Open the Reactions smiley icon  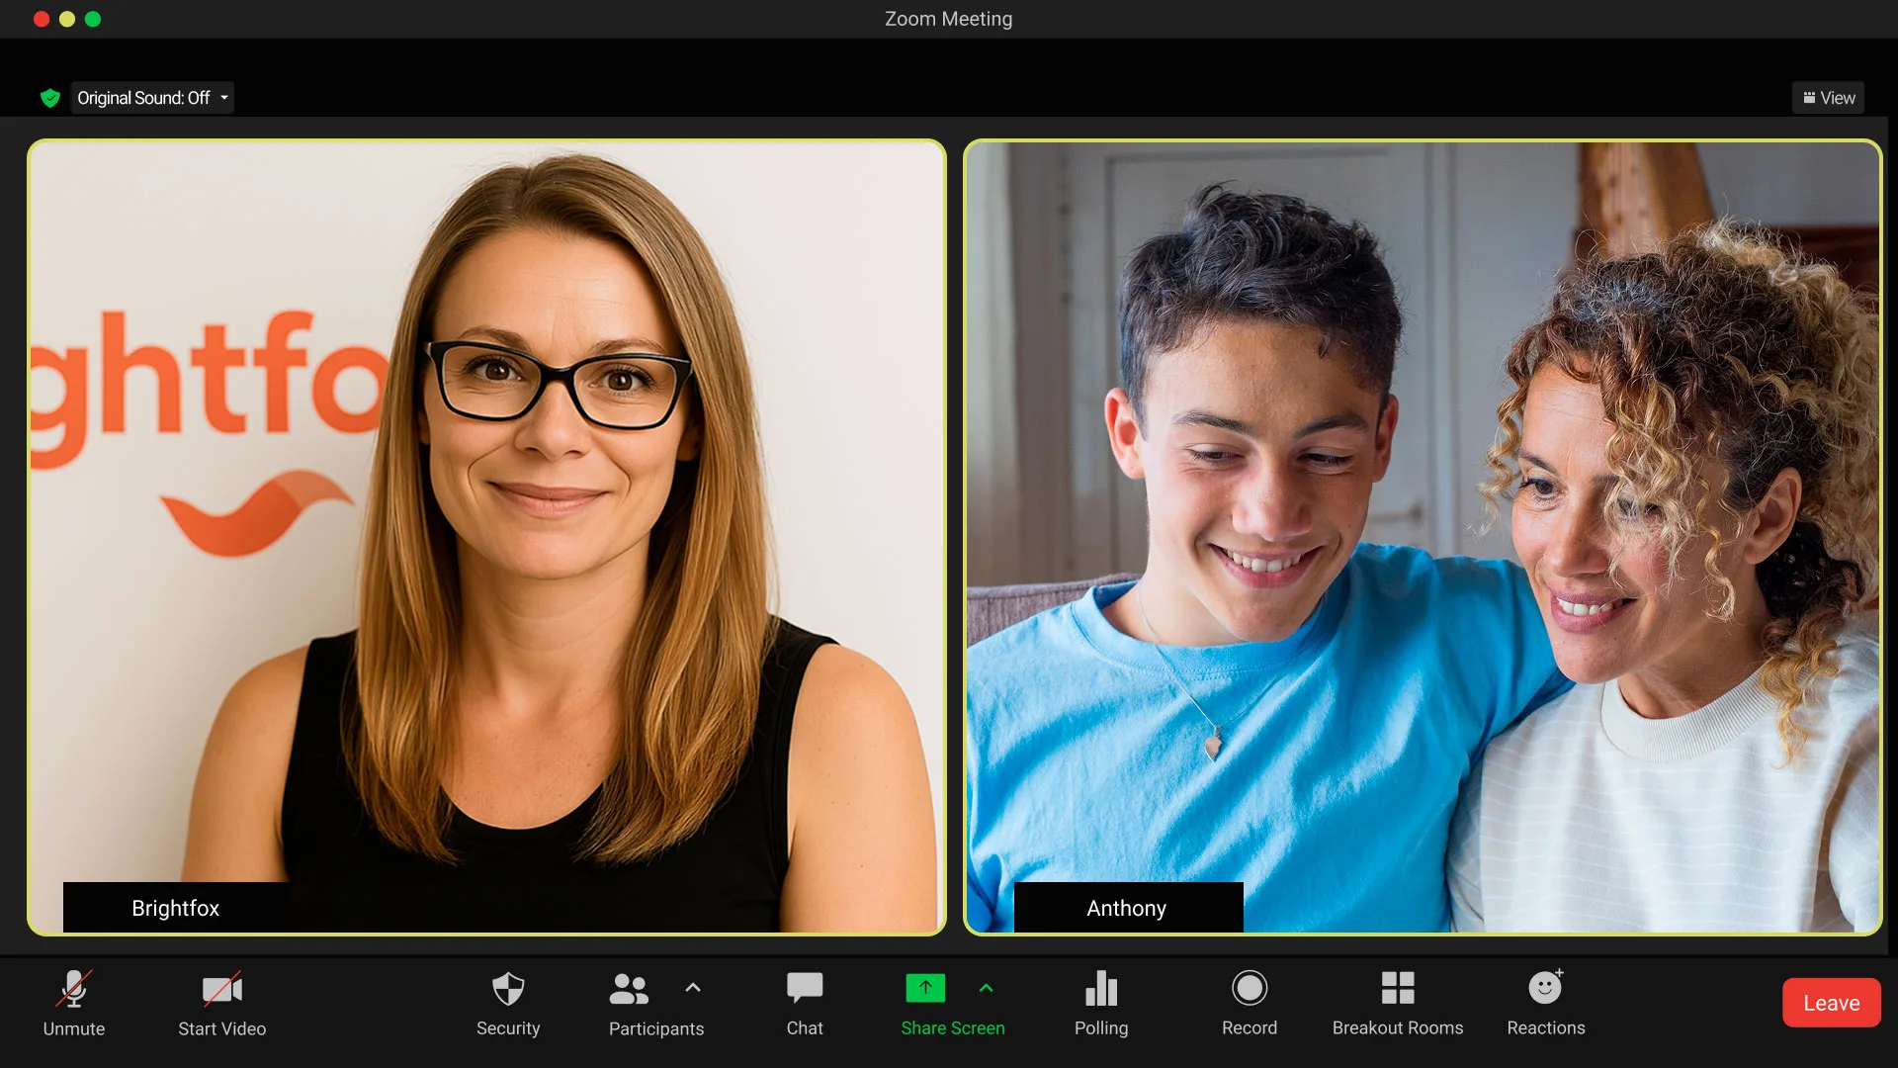[1545, 988]
